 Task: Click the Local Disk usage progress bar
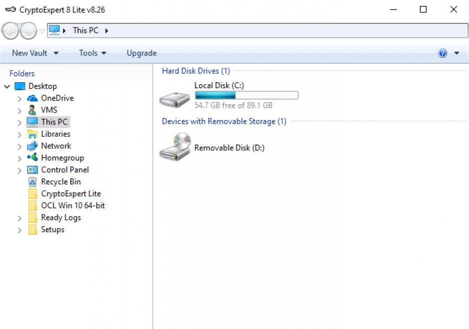(x=246, y=95)
